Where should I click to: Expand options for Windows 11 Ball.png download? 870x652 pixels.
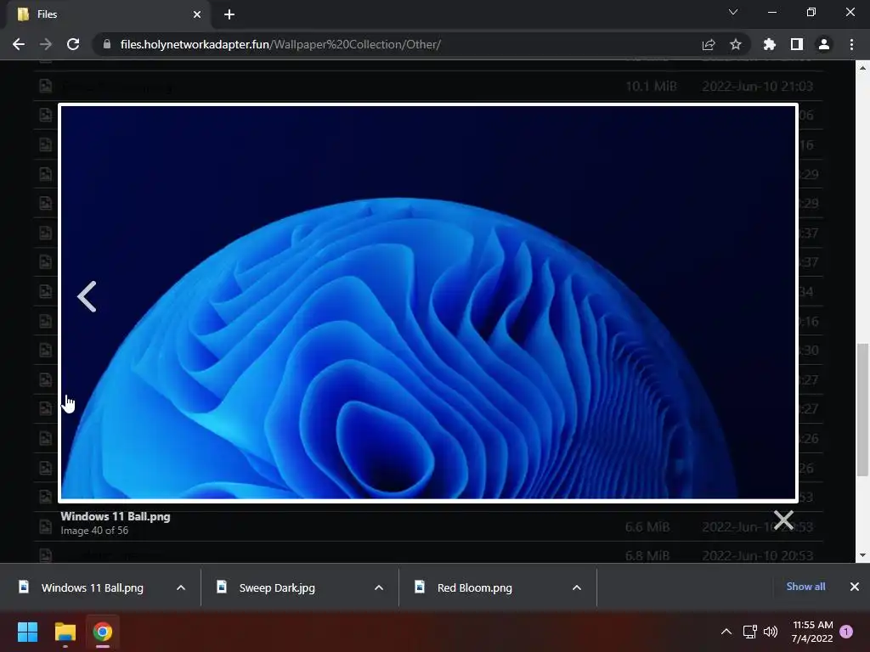[x=181, y=587]
